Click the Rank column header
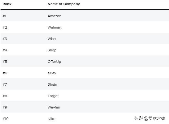Screen dimensions: 169x124 coord(7,4)
